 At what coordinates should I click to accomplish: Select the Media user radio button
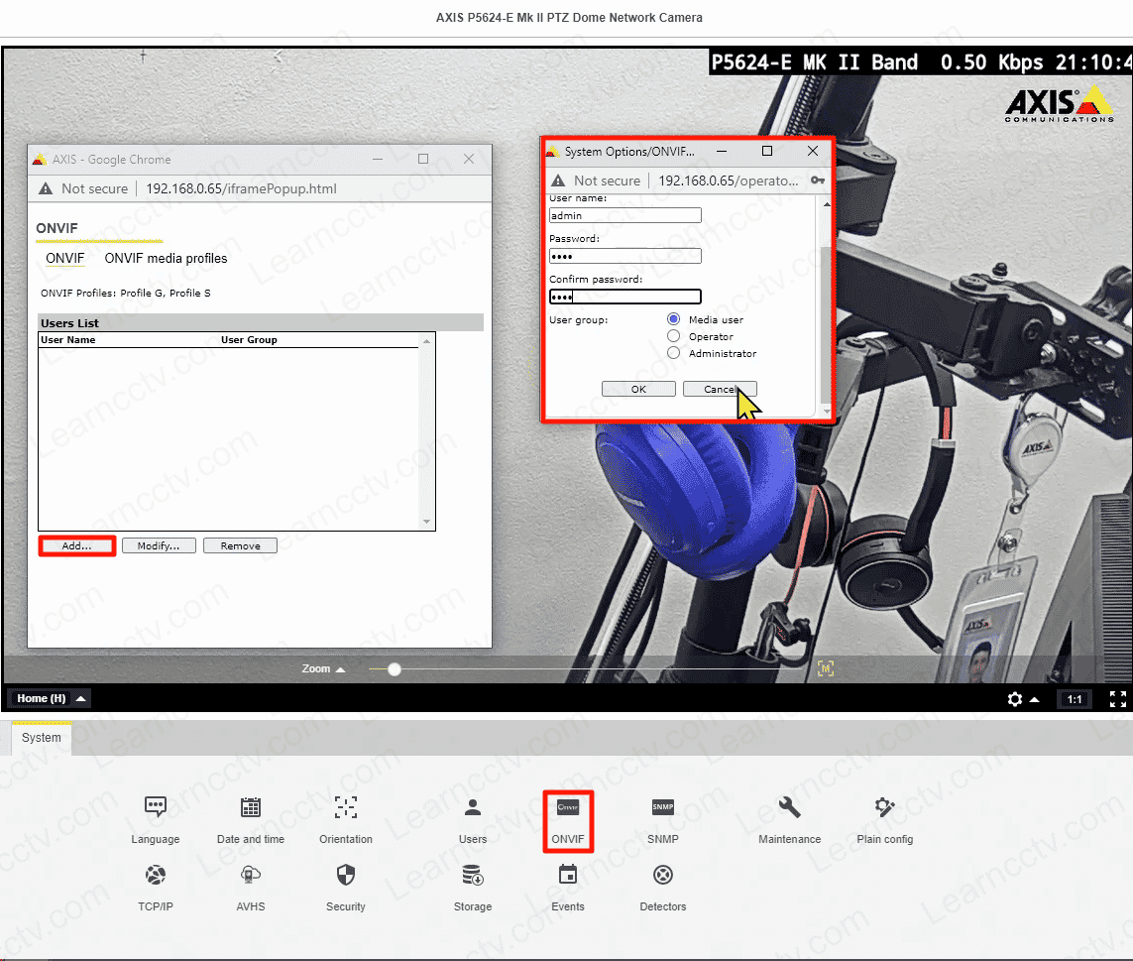pos(674,319)
